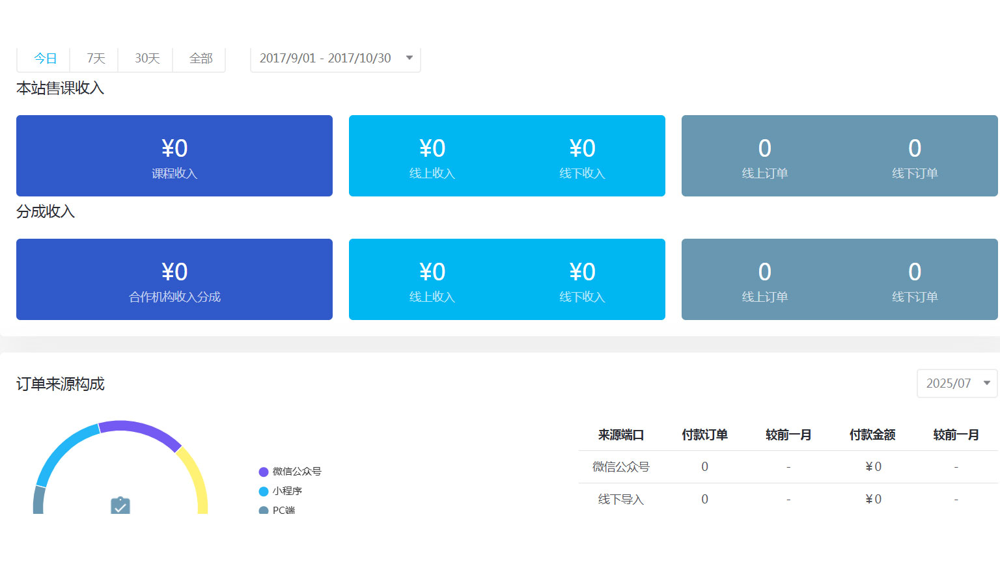Switch to the 今日 filter tab

coord(45,59)
